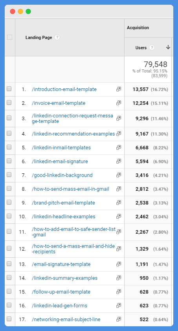
Task: Click the Acquisition column group header
Action: coord(138,28)
